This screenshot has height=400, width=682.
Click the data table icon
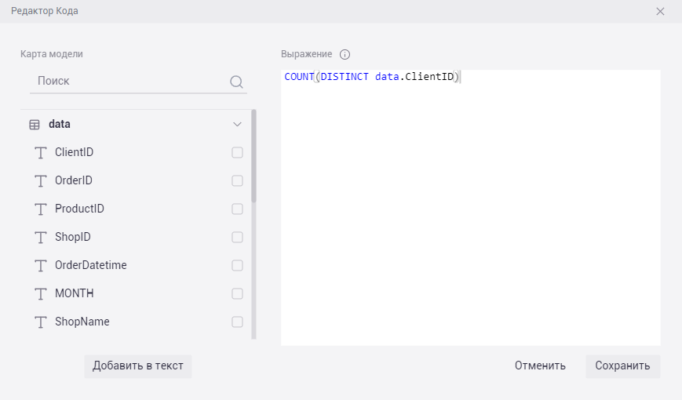(35, 125)
